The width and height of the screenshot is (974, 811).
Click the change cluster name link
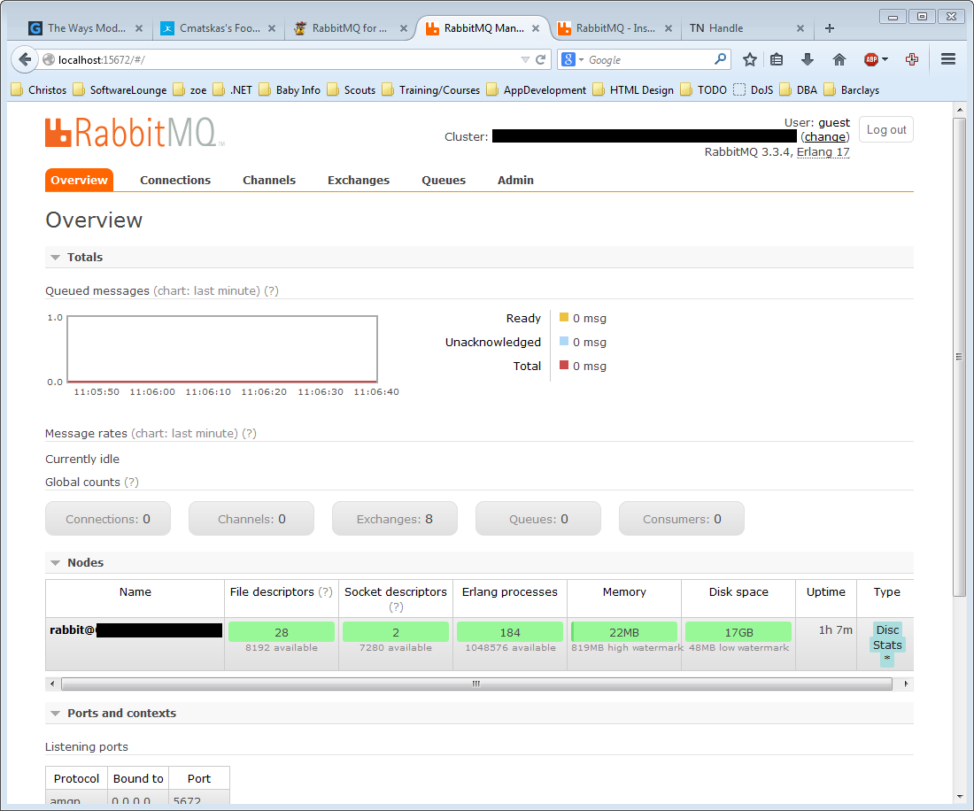pyautogui.click(x=825, y=136)
